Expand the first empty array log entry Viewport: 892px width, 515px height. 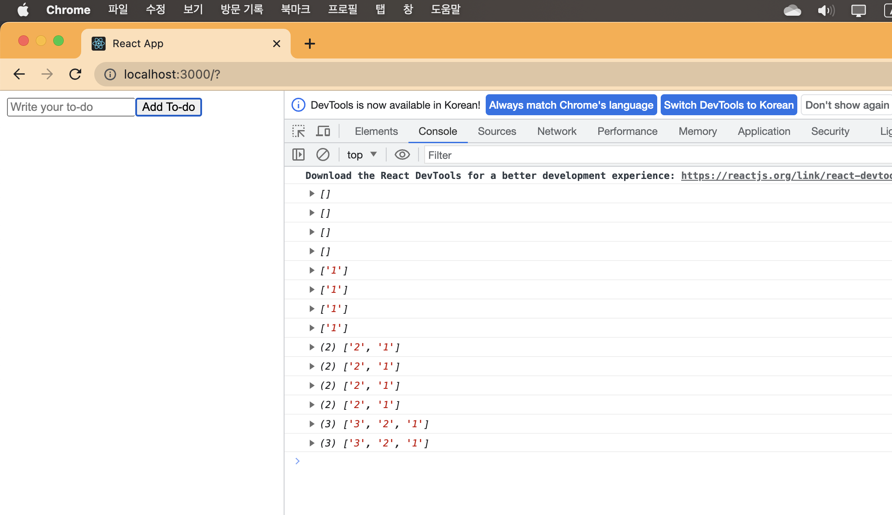pos(312,193)
